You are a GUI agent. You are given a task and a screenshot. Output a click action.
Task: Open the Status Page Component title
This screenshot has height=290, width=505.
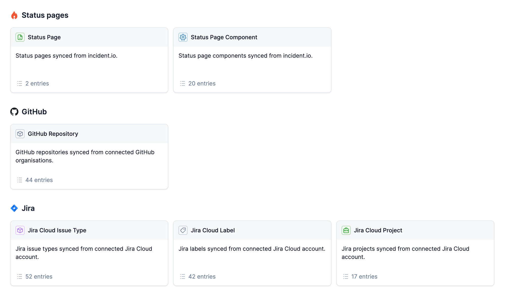tap(224, 37)
